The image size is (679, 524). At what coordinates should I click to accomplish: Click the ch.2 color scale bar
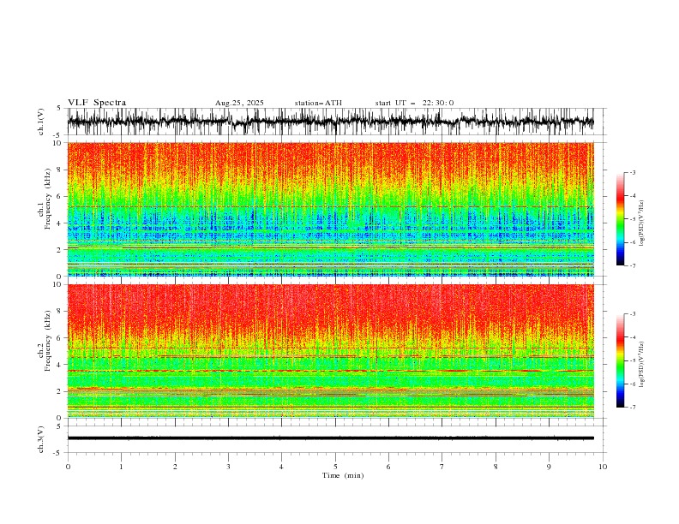621,360
